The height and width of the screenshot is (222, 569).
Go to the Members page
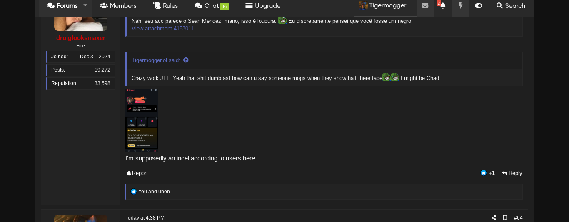tap(118, 6)
